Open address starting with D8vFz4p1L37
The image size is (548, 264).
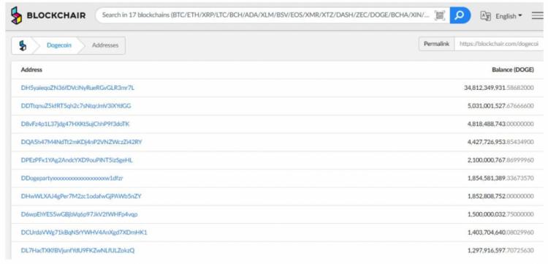(x=75, y=124)
